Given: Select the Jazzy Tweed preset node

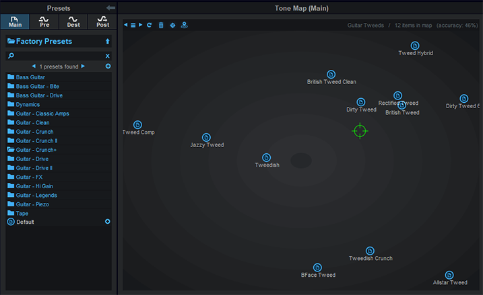Looking at the screenshot, I should 206,137.
